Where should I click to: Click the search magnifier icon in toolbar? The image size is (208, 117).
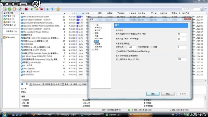coord(202,9)
